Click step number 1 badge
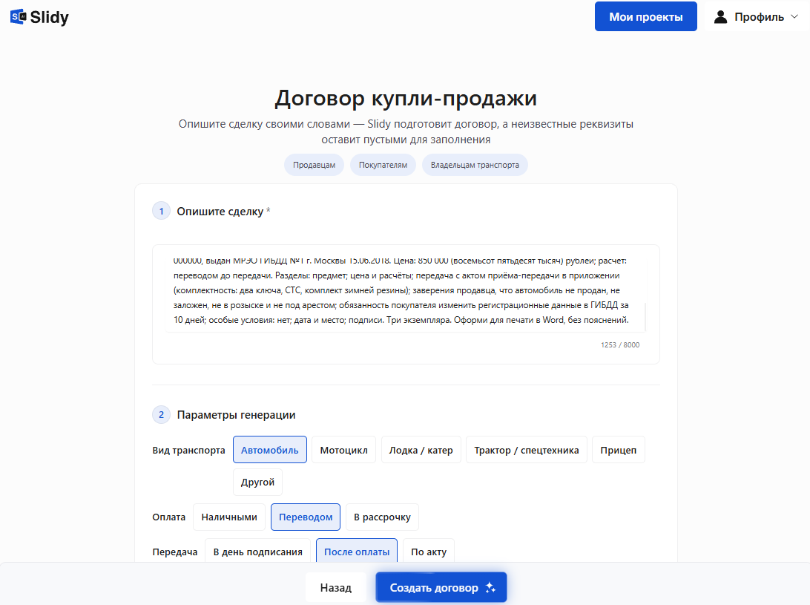 (161, 211)
